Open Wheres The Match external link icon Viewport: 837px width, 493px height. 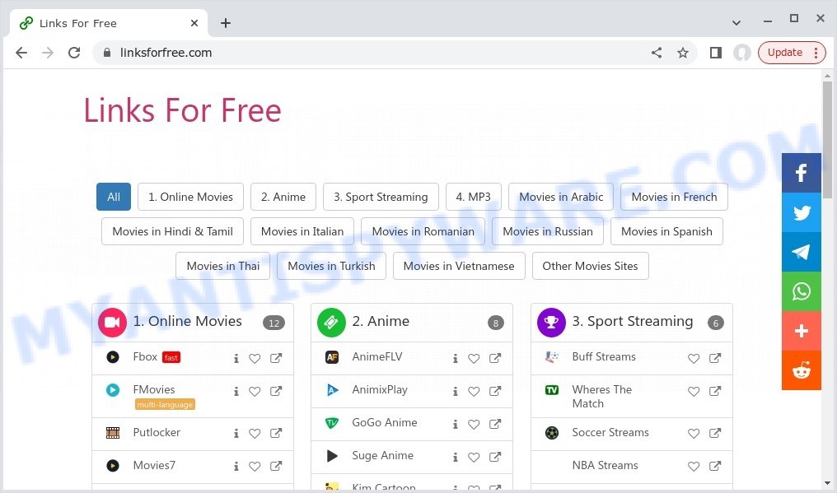coord(715,391)
